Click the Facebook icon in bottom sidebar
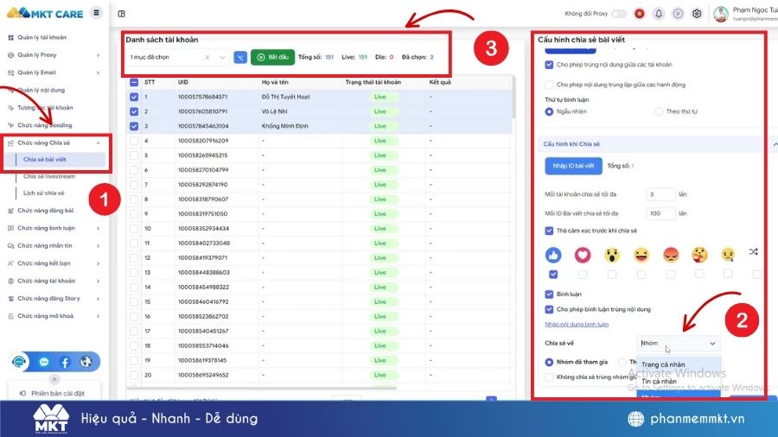The height and width of the screenshot is (437, 778). (65, 362)
